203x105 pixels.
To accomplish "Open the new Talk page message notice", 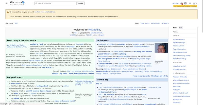I will click(185, 6).
